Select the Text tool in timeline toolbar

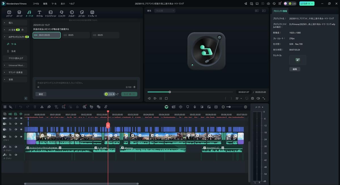(56, 107)
